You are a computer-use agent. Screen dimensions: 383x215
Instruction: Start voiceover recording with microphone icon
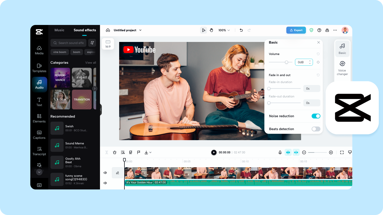280,152
